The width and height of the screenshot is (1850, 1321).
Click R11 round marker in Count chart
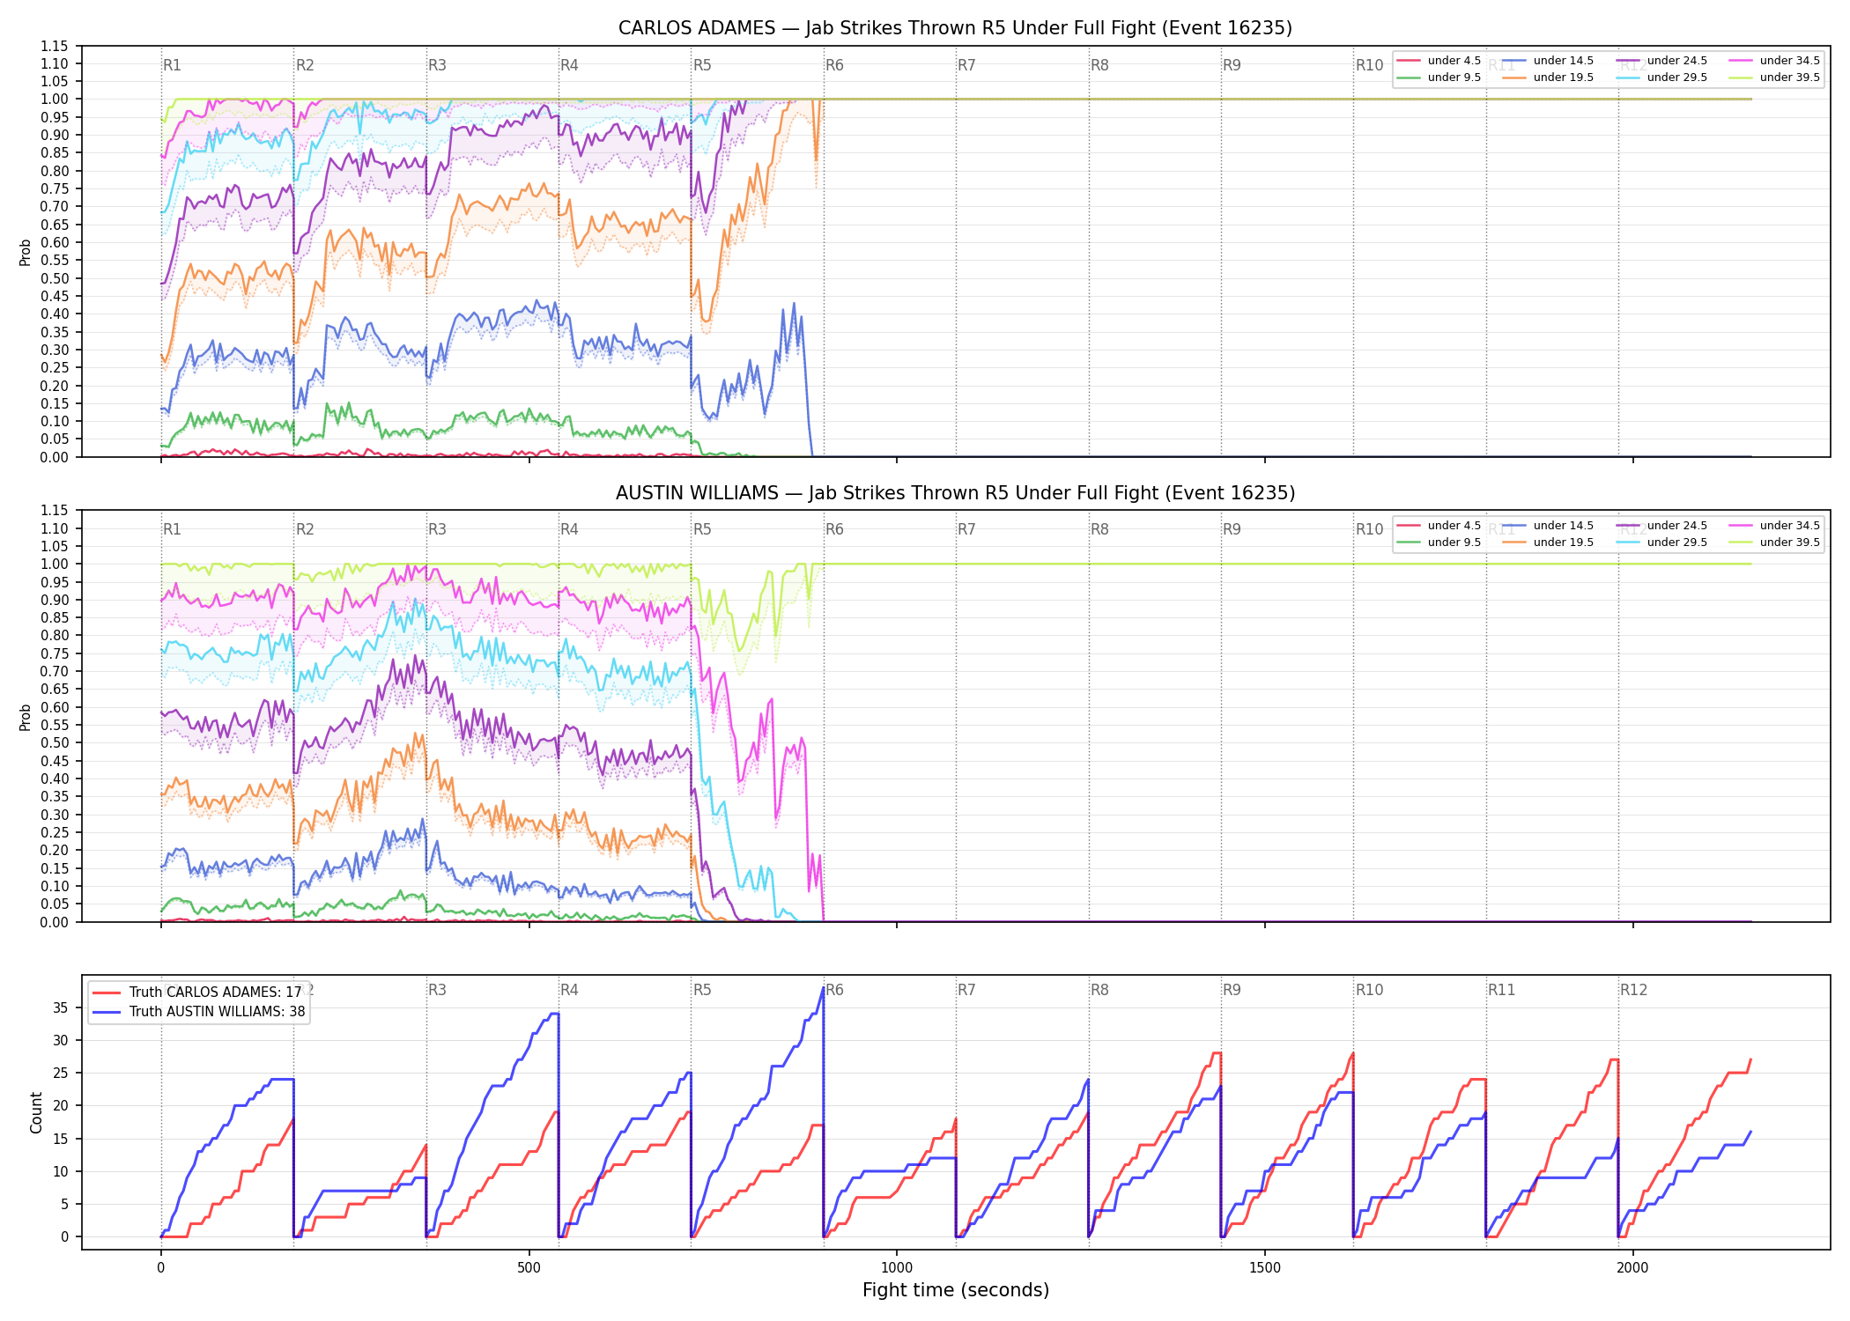click(1501, 990)
